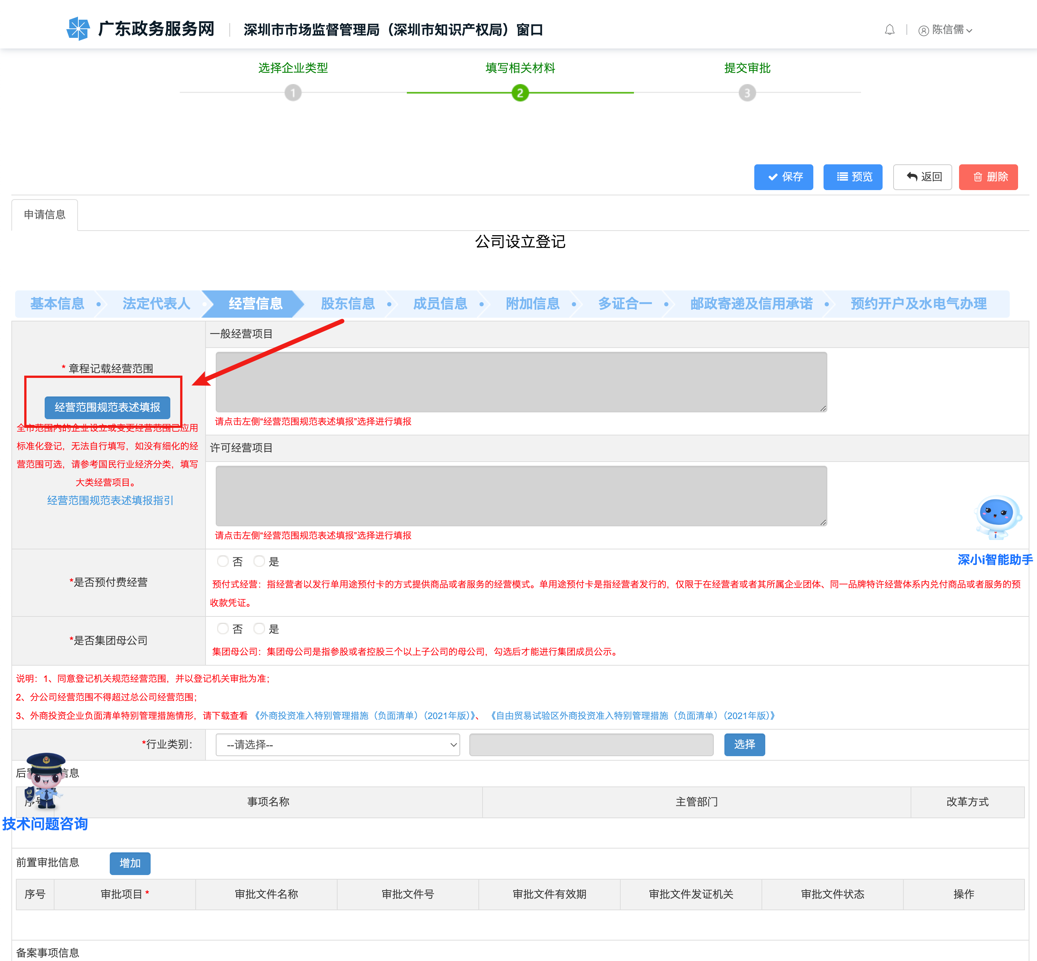
Task: Click the 保存 save button
Action: click(x=783, y=177)
